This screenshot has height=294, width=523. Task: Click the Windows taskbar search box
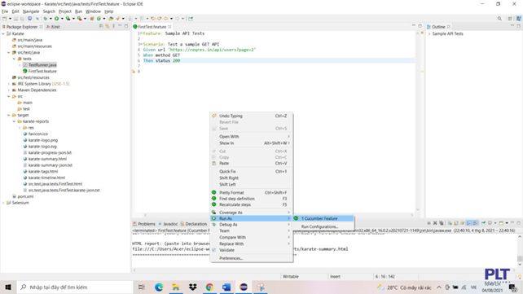75,287
